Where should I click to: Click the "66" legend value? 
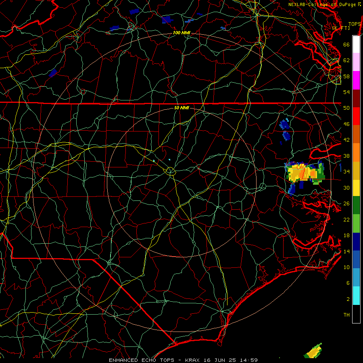point(346,44)
